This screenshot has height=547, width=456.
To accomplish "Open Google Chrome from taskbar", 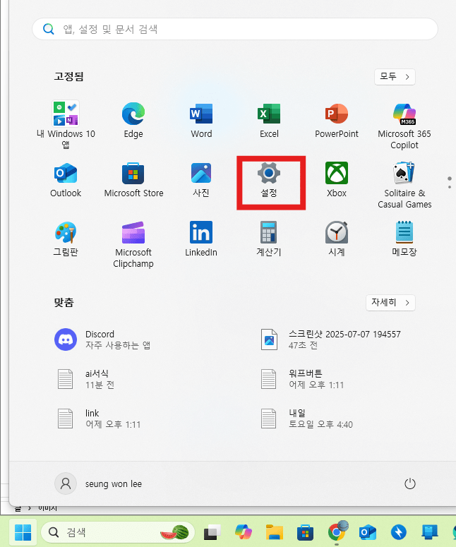I will tap(337, 532).
